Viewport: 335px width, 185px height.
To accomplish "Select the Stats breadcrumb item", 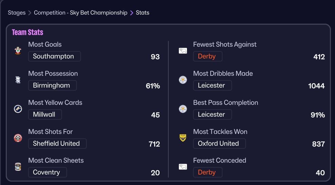I will (143, 13).
